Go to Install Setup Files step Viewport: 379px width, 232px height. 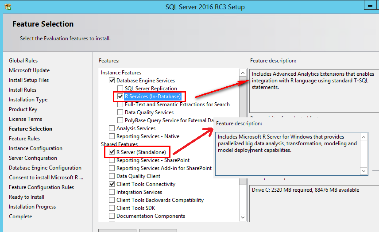click(29, 80)
